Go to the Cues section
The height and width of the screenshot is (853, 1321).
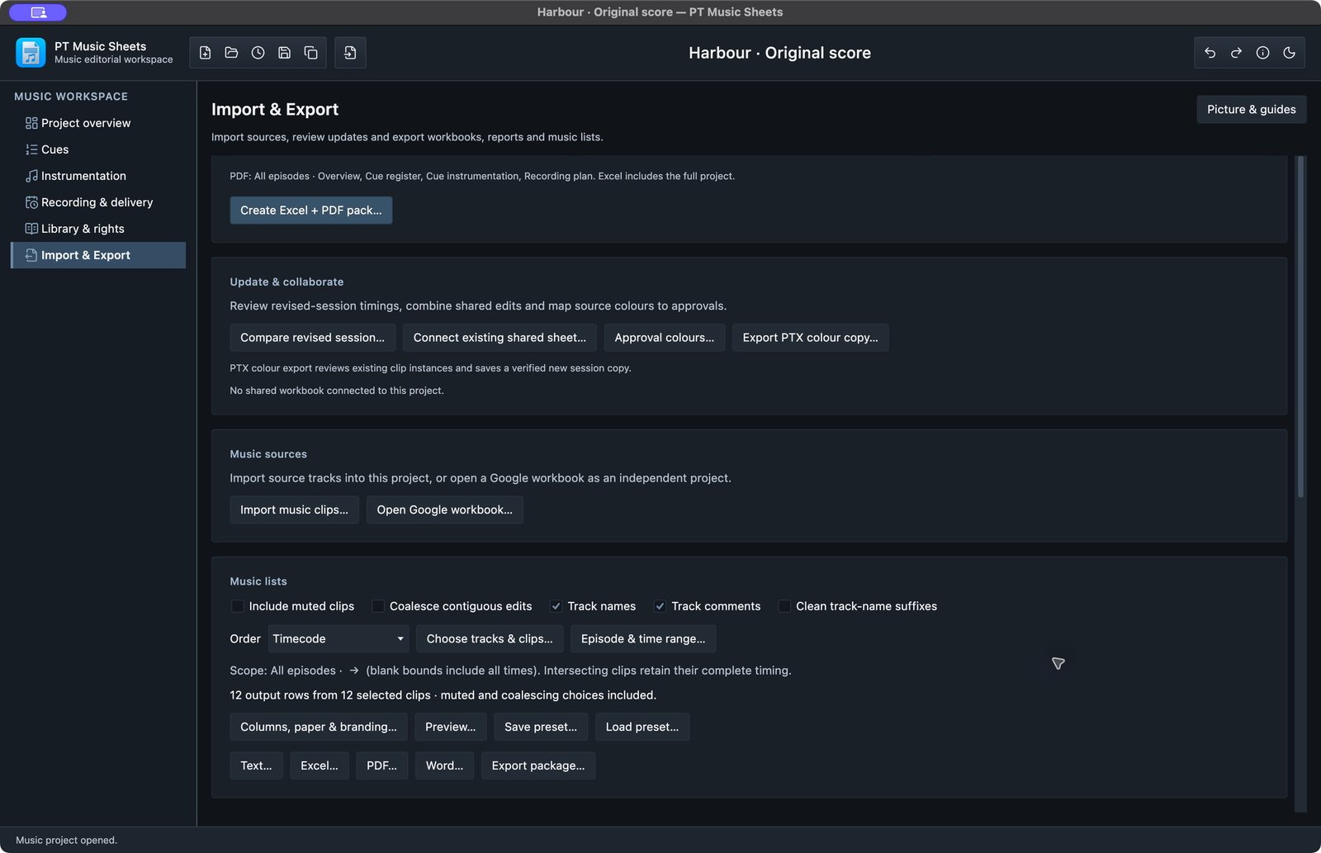click(x=98, y=149)
